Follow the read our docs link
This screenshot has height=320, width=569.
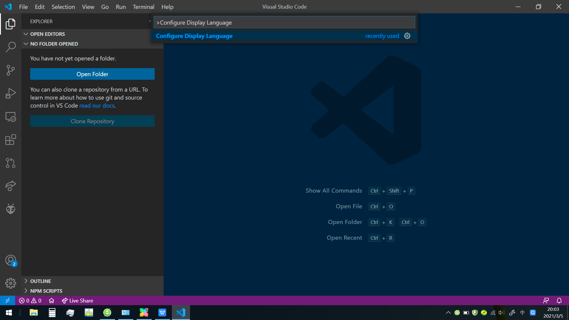(x=97, y=105)
